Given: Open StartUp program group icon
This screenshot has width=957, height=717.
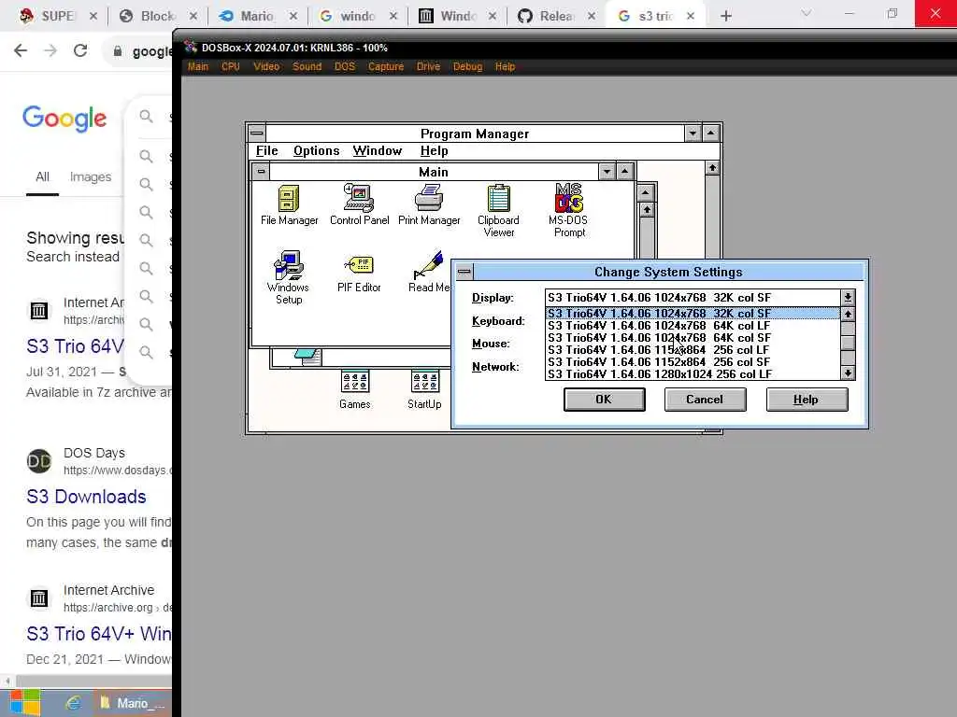Looking at the screenshot, I should (425, 390).
